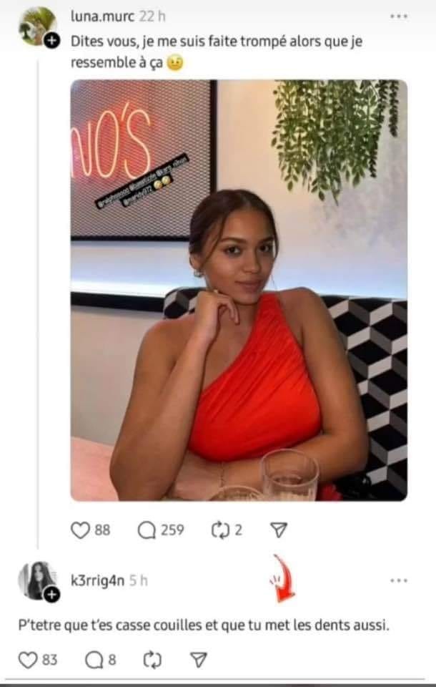Open k3rrig4n's profile from username
The image size is (436, 687).
98,580
